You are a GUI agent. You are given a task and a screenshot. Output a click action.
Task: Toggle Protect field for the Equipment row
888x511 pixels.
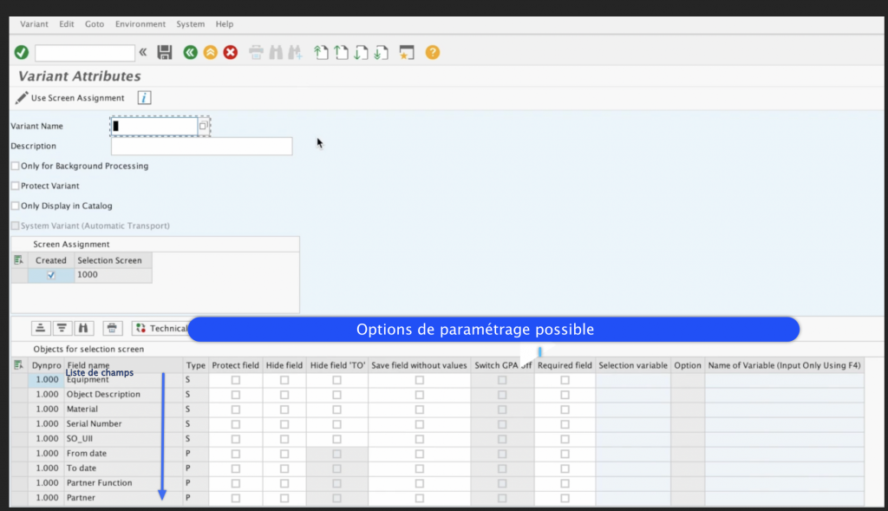point(235,380)
